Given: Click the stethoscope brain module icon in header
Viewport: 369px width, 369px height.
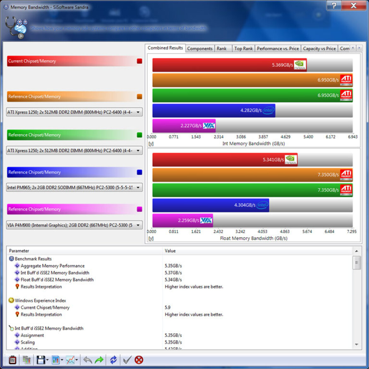Looking at the screenshot, I should (16, 27).
